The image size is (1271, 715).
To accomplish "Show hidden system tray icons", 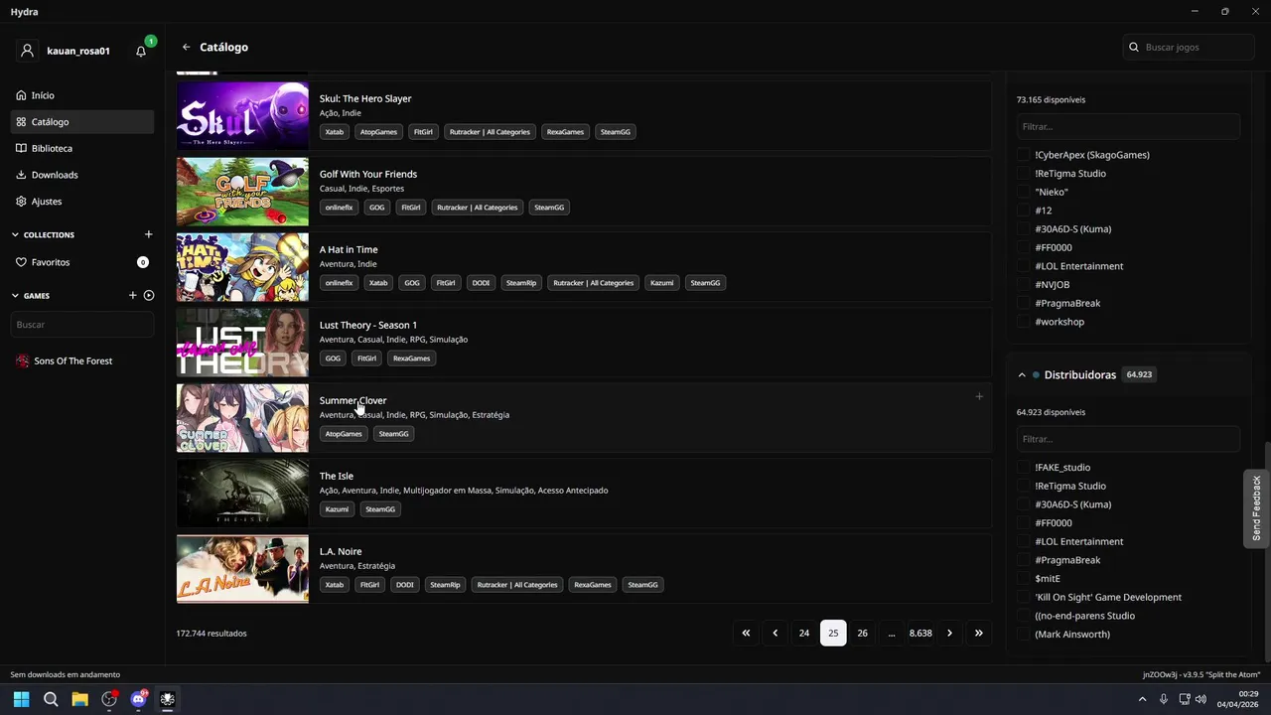I will tap(1142, 699).
